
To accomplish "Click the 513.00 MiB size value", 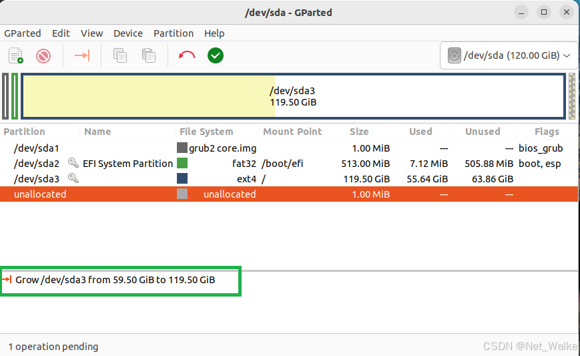I will [x=366, y=163].
